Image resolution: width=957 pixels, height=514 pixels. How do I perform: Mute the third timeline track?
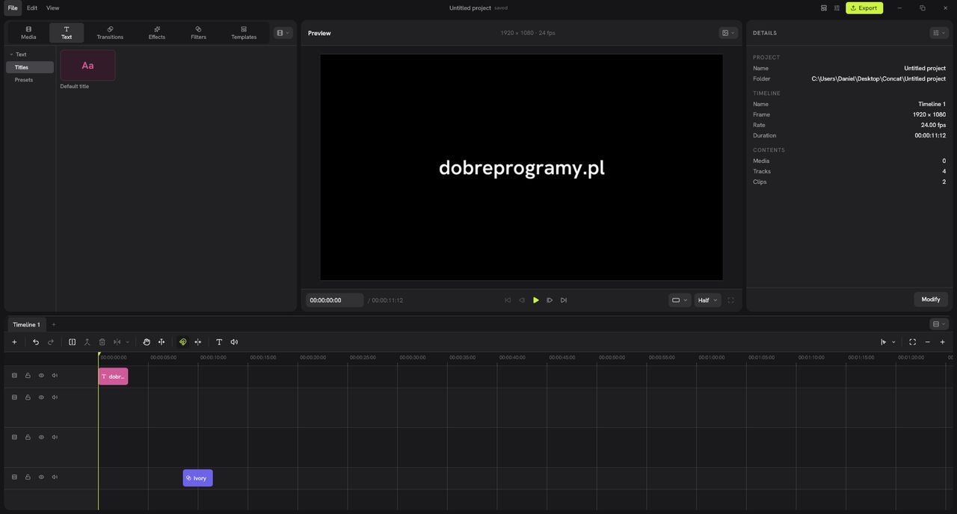(x=55, y=438)
